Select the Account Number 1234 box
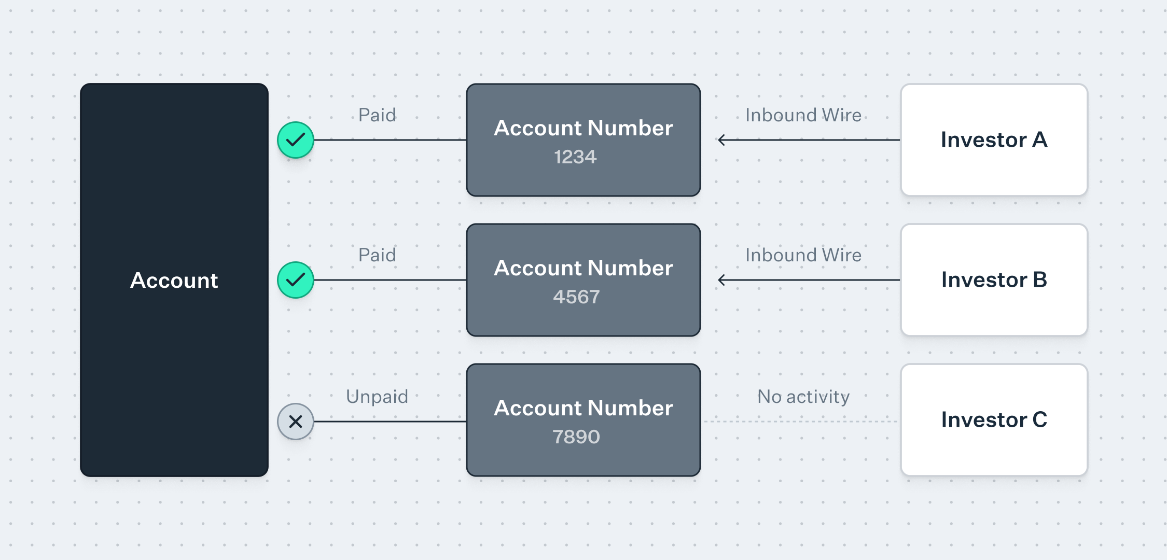Screen dimensions: 1167x560 584,140
